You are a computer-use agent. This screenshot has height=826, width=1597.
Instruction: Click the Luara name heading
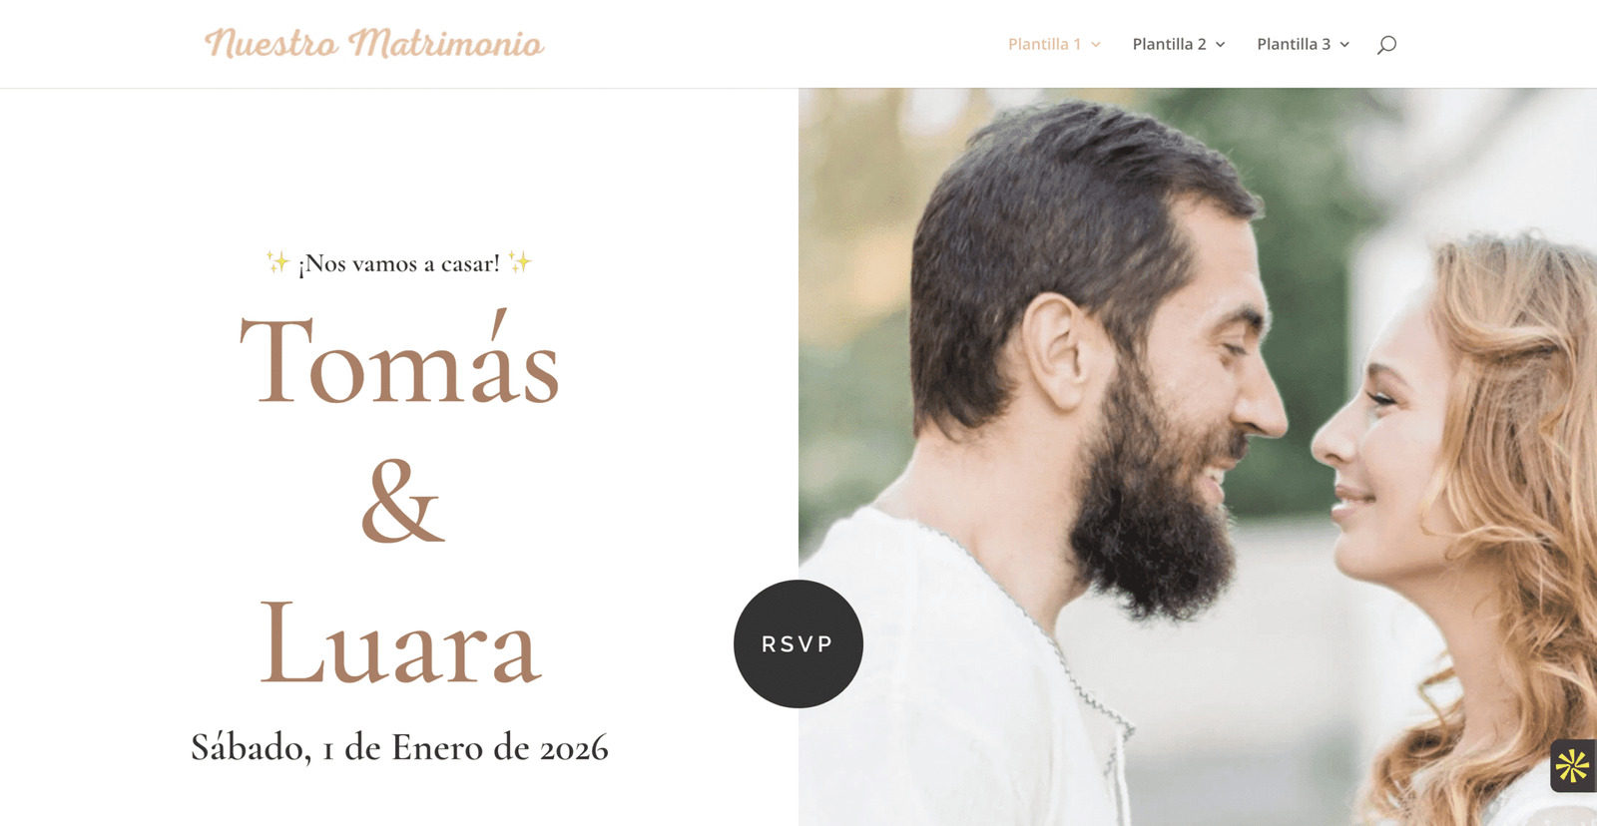[399, 642]
